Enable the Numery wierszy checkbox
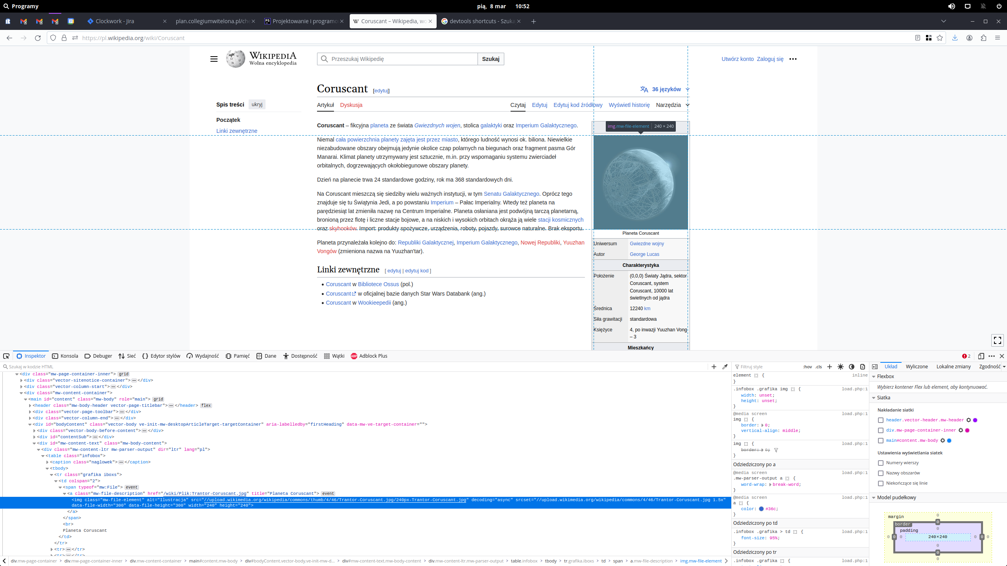1007x566 pixels. point(881,463)
